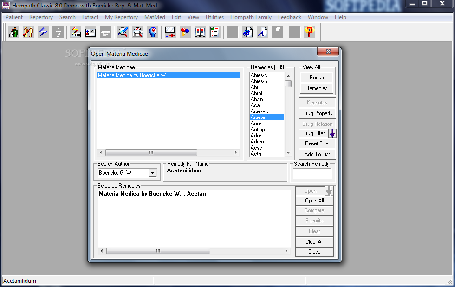The width and height of the screenshot is (455, 287).
Task: Open the MatMed menu
Action: click(x=155, y=17)
